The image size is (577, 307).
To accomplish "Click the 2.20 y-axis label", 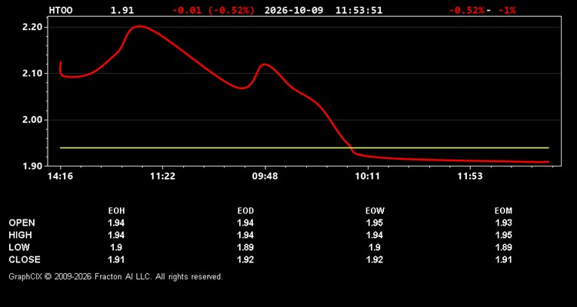I will pos(34,27).
